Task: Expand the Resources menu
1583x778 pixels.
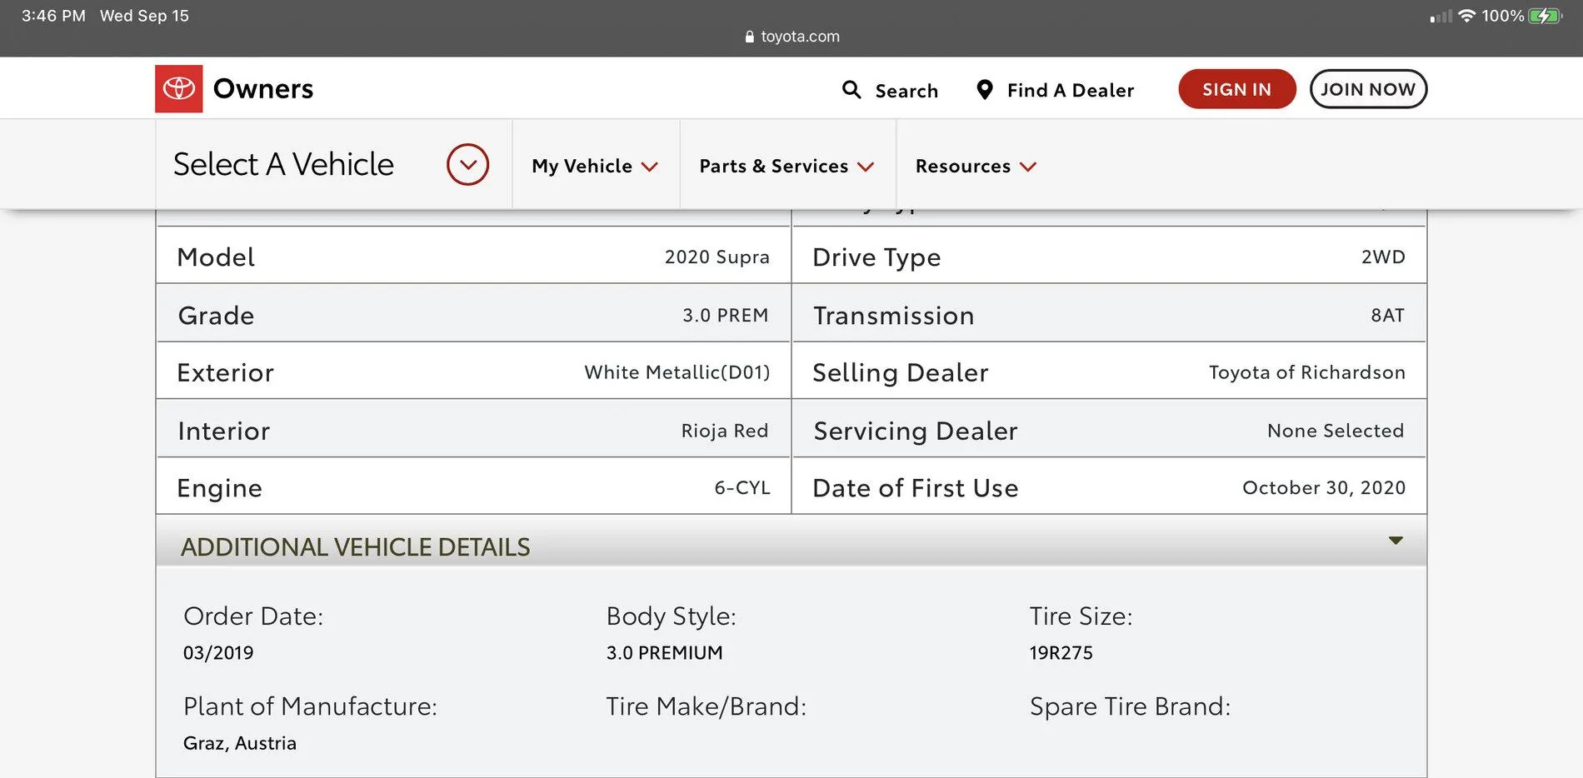Action: coord(976,166)
